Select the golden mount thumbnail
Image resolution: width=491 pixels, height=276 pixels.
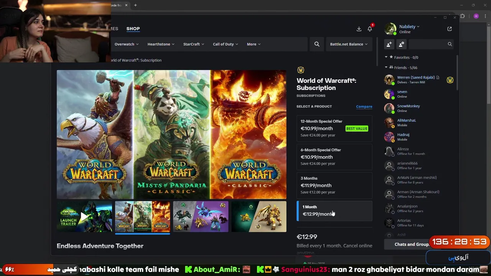coord(259,217)
